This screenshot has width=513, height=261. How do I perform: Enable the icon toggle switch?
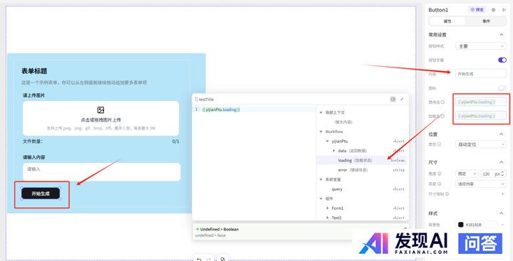click(x=502, y=88)
